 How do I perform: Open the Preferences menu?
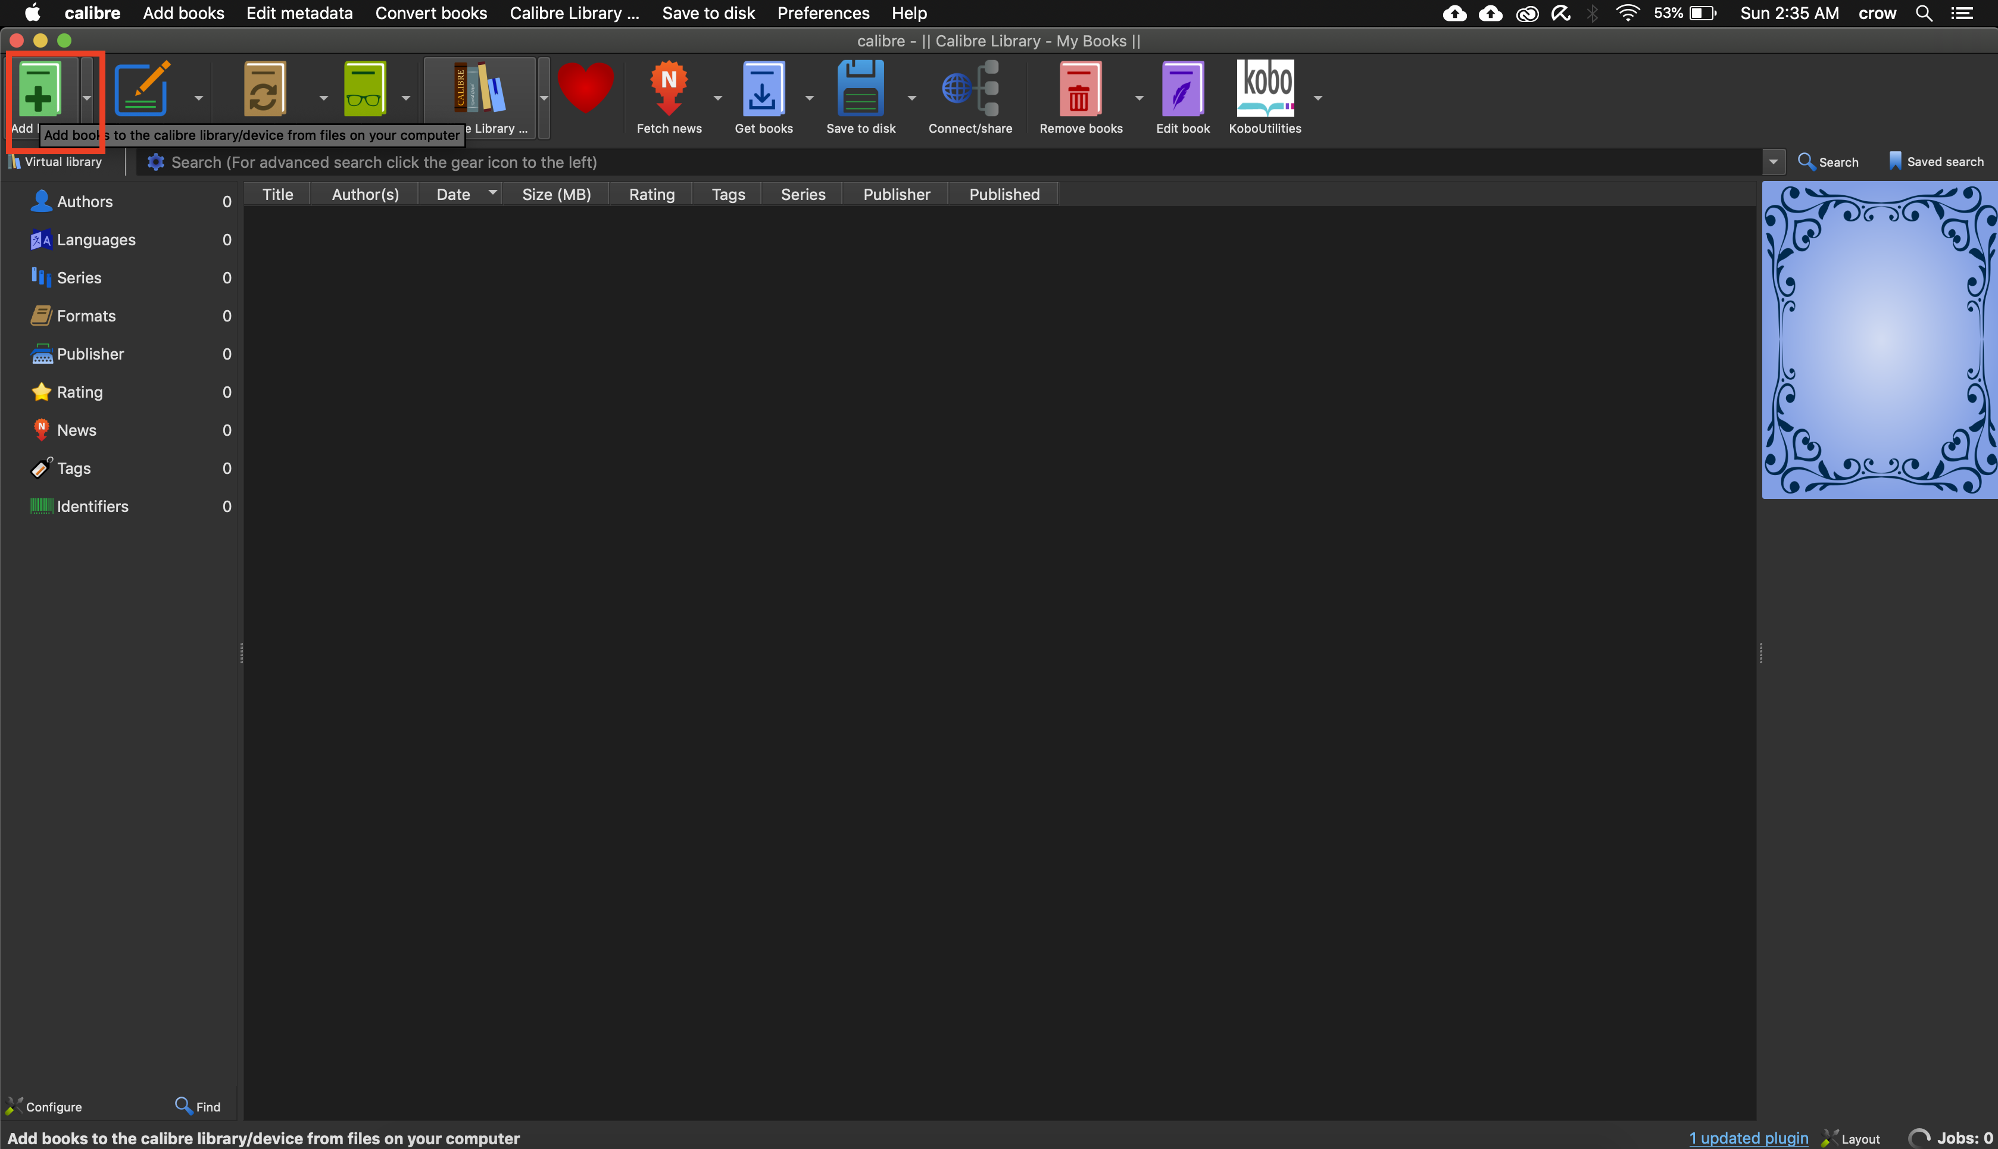(x=822, y=13)
